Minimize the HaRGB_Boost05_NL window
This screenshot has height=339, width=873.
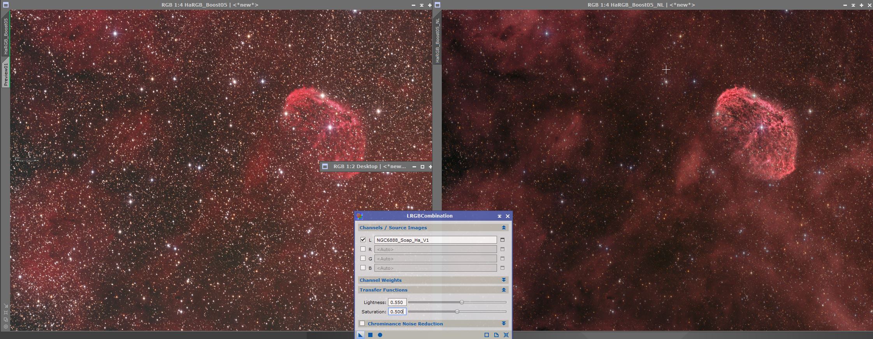pyautogui.click(x=845, y=5)
